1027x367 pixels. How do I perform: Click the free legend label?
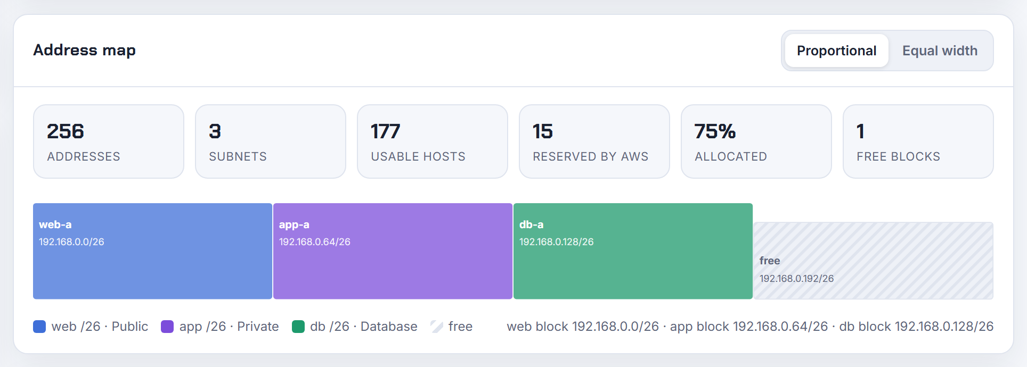pos(460,327)
